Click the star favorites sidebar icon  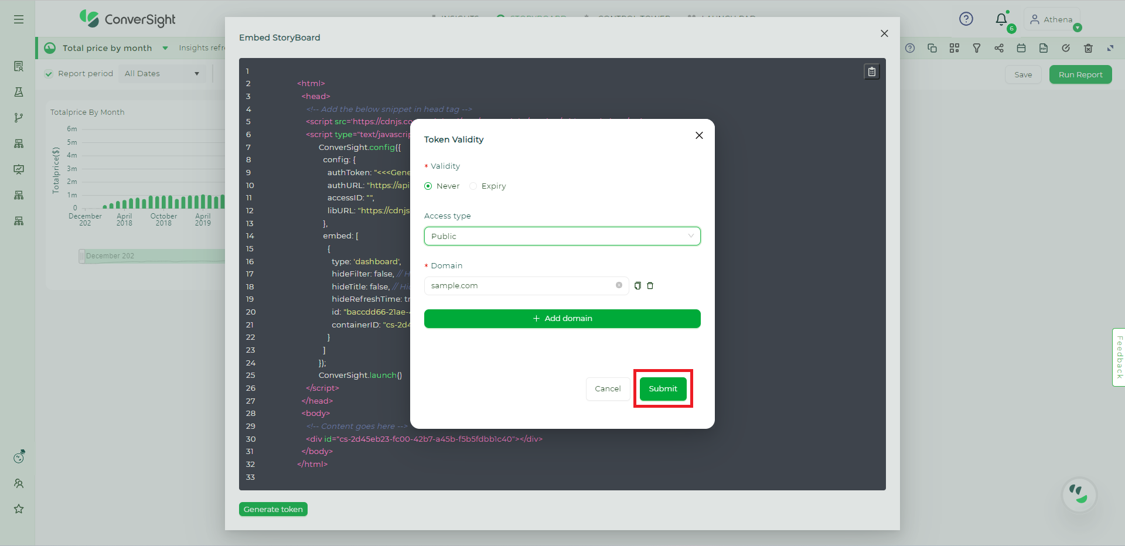pyautogui.click(x=19, y=509)
